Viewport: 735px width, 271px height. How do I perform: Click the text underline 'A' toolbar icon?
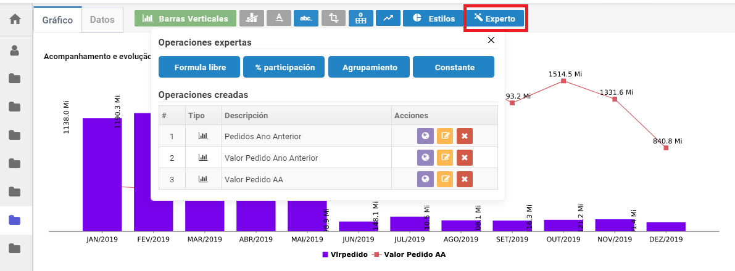(x=279, y=18)
